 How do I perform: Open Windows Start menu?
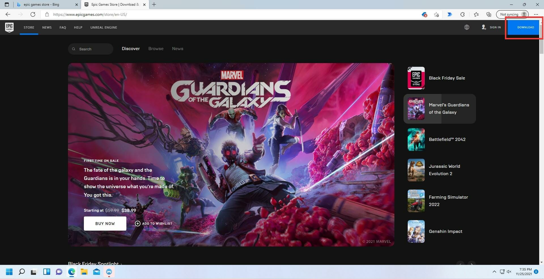9,272
